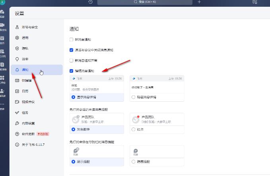Select the 红点 radio option
This screenshot has height=176, width=270.
pyautogui.click(x=134, y=130)
